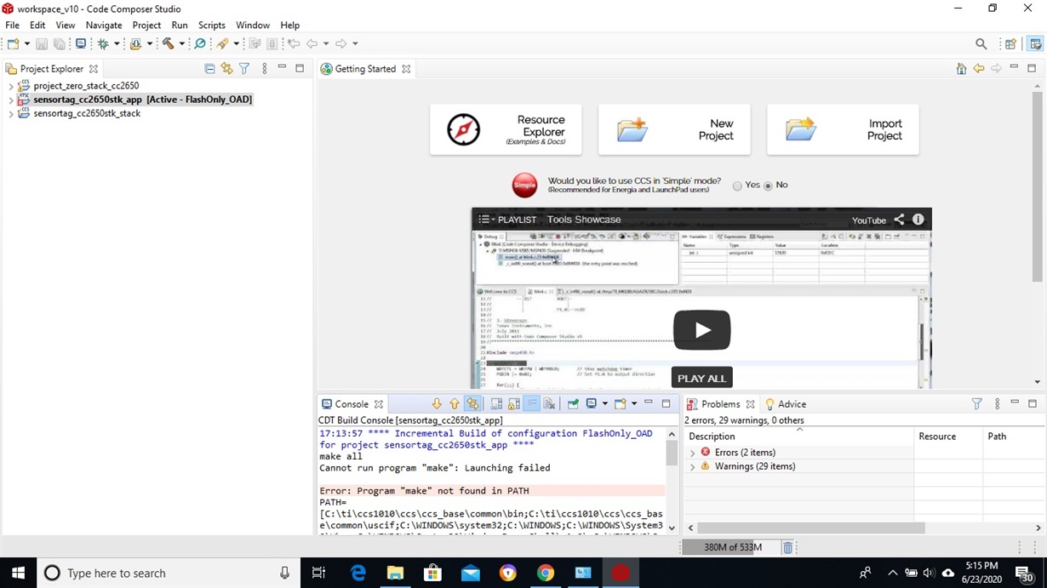Viewport: 1047px width, 588px height.
Task: Open Resource Explorer tile
Action: pos(506,129)
